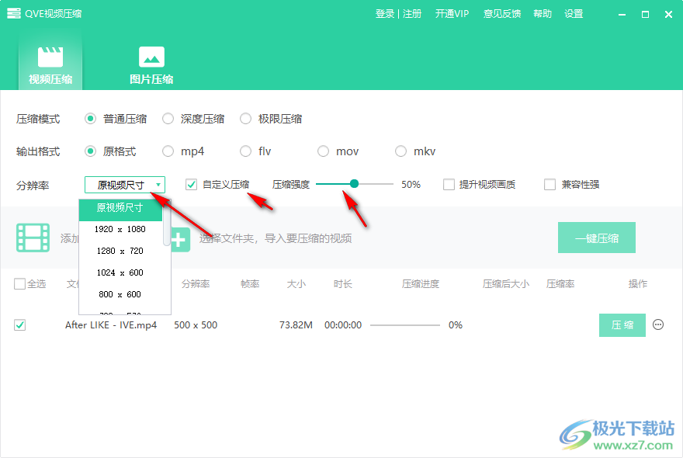Click the 50% compression strength value
Viewport: 683px width, 458px height.
(411, 184)
